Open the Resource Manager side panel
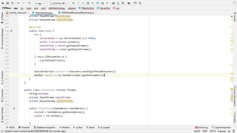 point(2,38)
